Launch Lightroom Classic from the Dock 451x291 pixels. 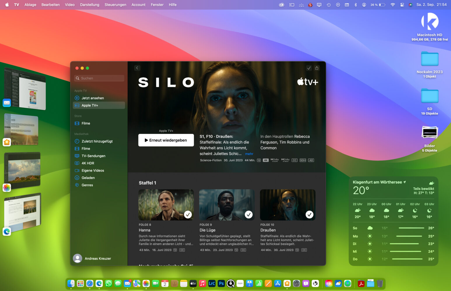pyautogui.click(x=212, y=283)
